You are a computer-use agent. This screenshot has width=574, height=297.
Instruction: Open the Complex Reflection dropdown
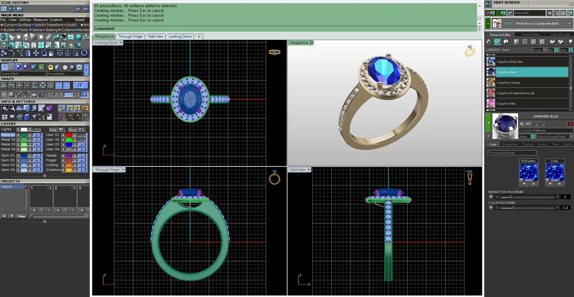click(x=546, y=131)
